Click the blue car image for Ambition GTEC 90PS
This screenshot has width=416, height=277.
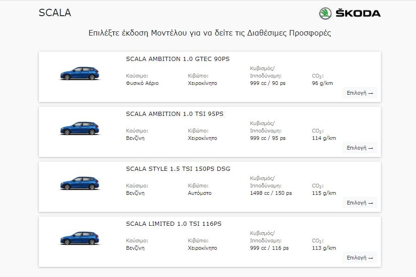tap(80, 74)
